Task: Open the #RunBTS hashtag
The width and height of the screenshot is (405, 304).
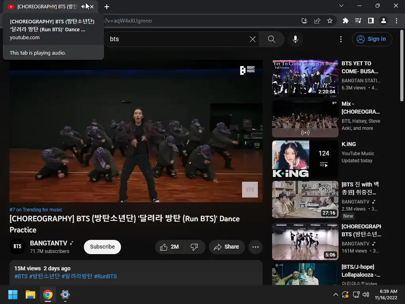Action: pyautogui.click(x=105, y=276)
